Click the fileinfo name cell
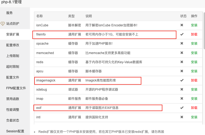The image size is (205, 135). pos(41,34)
